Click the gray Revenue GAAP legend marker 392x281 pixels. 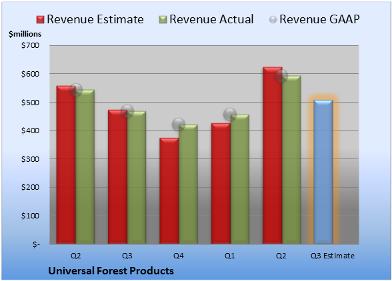coord(273,20)
